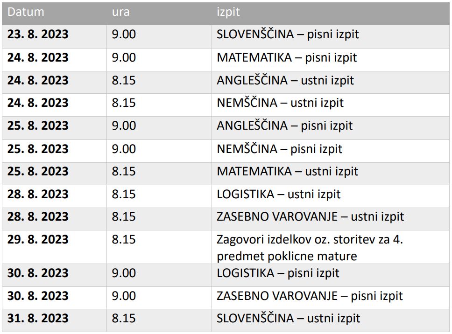
Task: Select the "MATEMATIKA – pisni izpit" cell
Action: tap(287, 57)
